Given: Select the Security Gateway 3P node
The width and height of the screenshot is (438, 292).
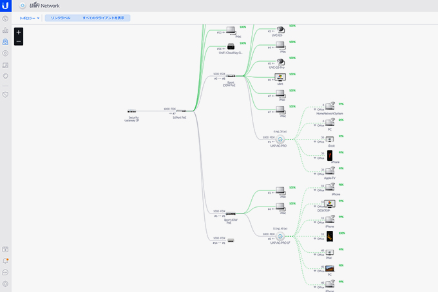Looking at the screenshot, I should coord(132,111).
